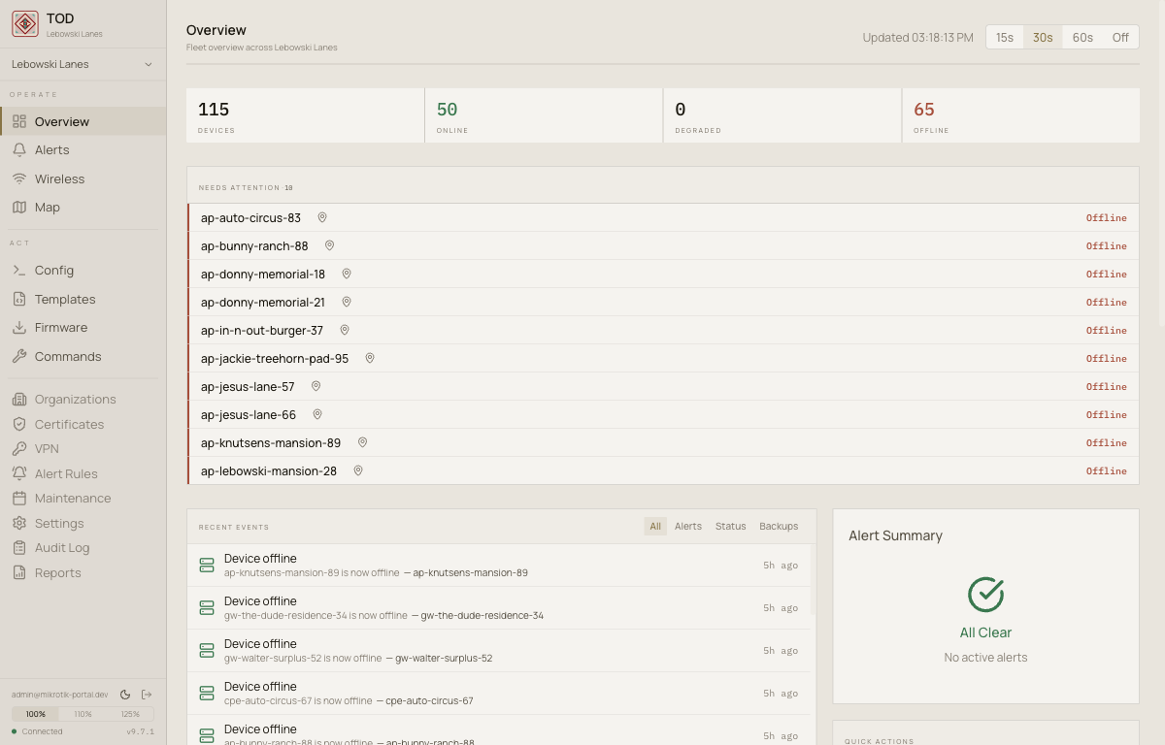Screen dimensions: 1165x745
Task: Set refresh interval to 60s
Action: (1082, 38)
